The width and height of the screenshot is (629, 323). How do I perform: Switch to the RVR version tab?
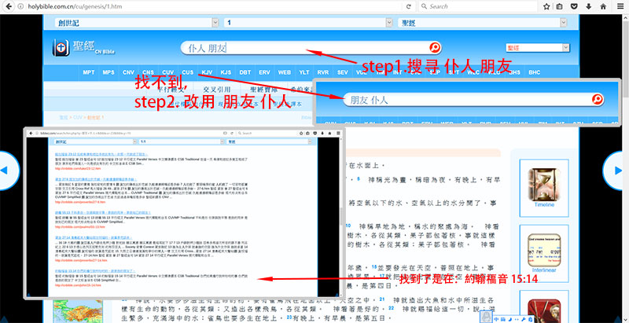click(x=323, y=72)
